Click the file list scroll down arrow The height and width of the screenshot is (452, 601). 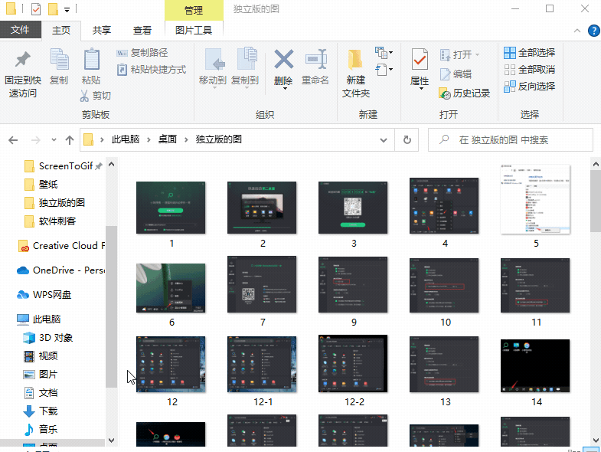596,440
